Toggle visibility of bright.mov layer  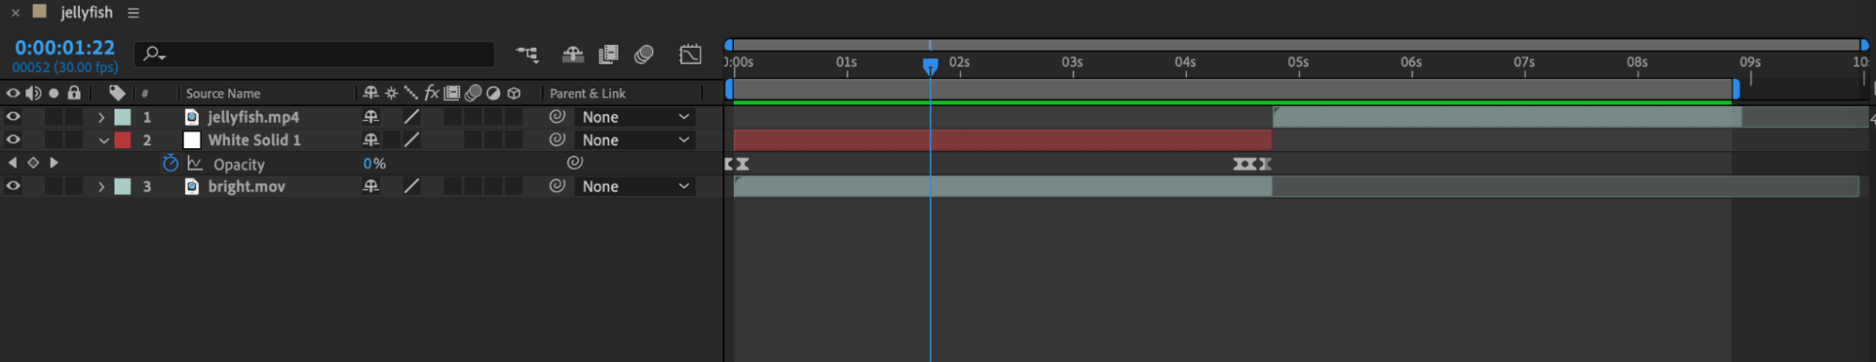[x=13, y=186]
